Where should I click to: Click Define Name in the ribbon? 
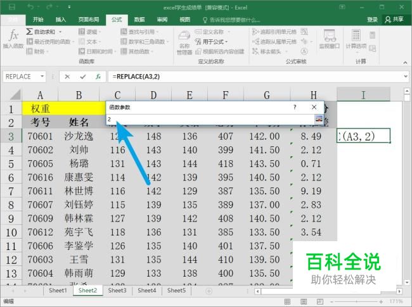[212, 32]
